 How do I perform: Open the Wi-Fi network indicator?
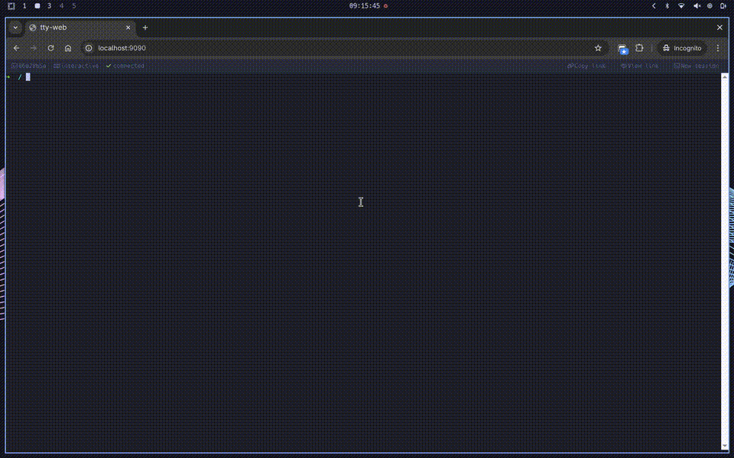pos(681,5)
